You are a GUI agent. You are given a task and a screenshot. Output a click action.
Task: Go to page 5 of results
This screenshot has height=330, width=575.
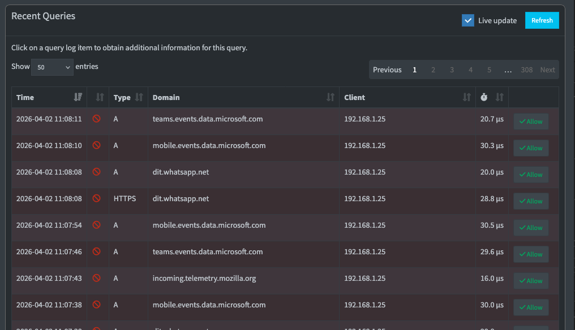pos(489,70)
